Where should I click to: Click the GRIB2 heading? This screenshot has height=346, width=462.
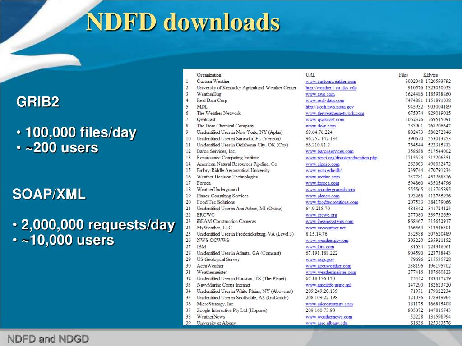pyautogui.click(x=38, y=102)
